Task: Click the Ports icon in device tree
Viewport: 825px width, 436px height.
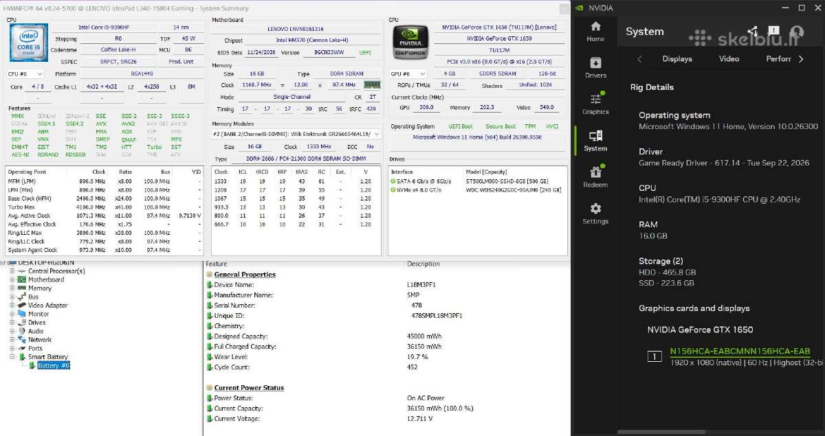Action: [x=22, y=348]
